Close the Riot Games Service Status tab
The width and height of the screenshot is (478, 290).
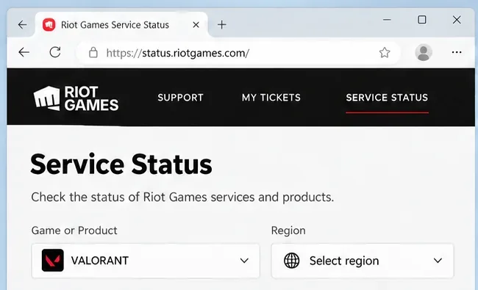click(x=196, y=25)
